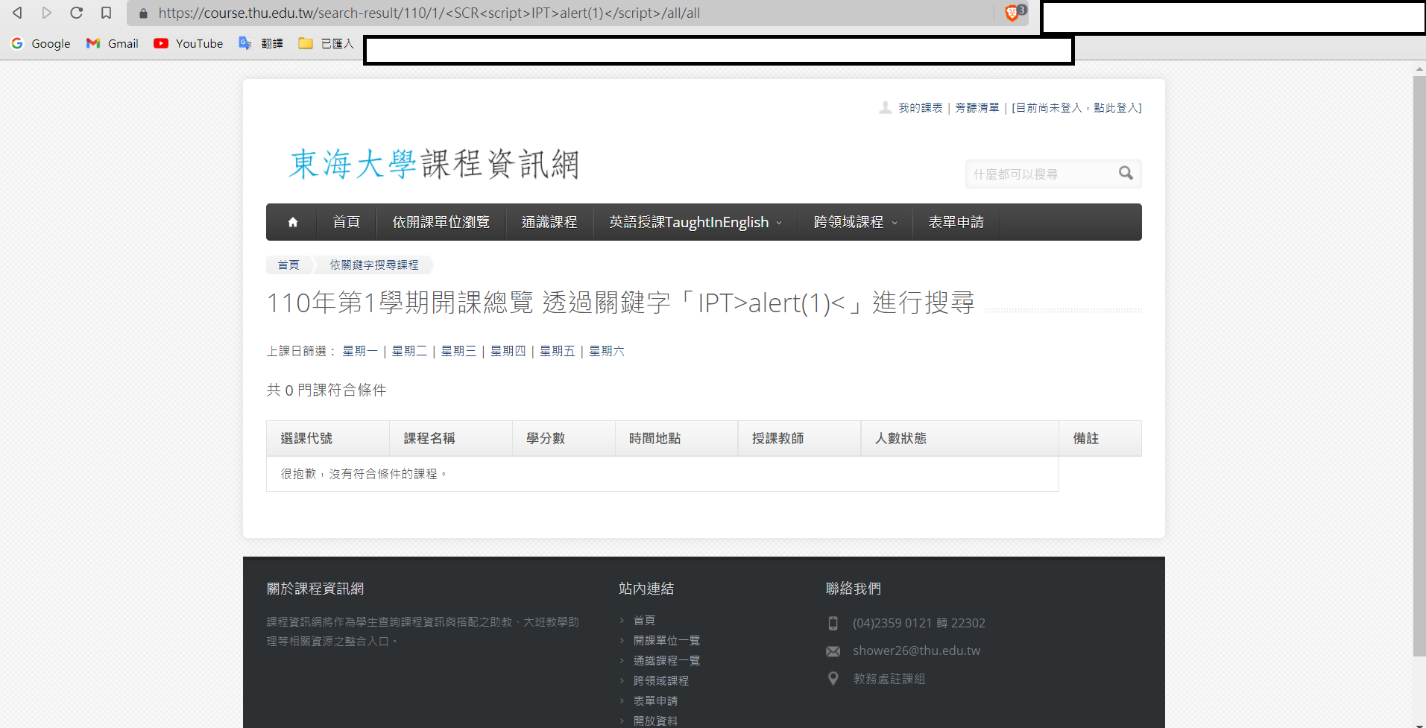The image size is (1426, 728).
Task: Click the phone icon in 聯絡我們
Action: coord(833,623)
